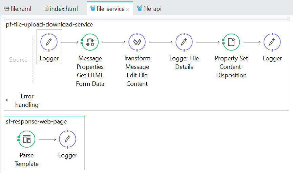Click the Logger File Details icon
The image size is (293, 173).
(184, 42)
